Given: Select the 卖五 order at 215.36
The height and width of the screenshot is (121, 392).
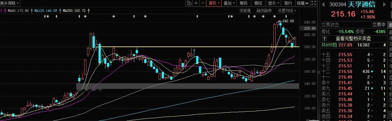Looking at the screenshot, I should (x=354, y=111).
